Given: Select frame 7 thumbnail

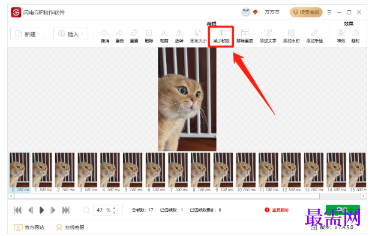Looking at the screenshot, I should (178, 170).
